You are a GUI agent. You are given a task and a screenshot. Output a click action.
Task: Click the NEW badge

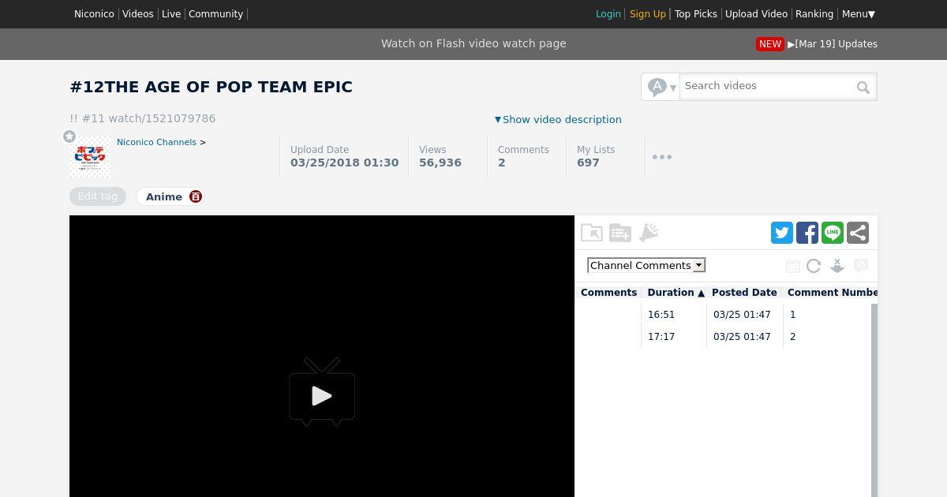click(769, 44)
